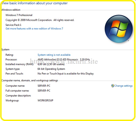Click SERVER-PC next to Computer name

[x=44, y=86]
